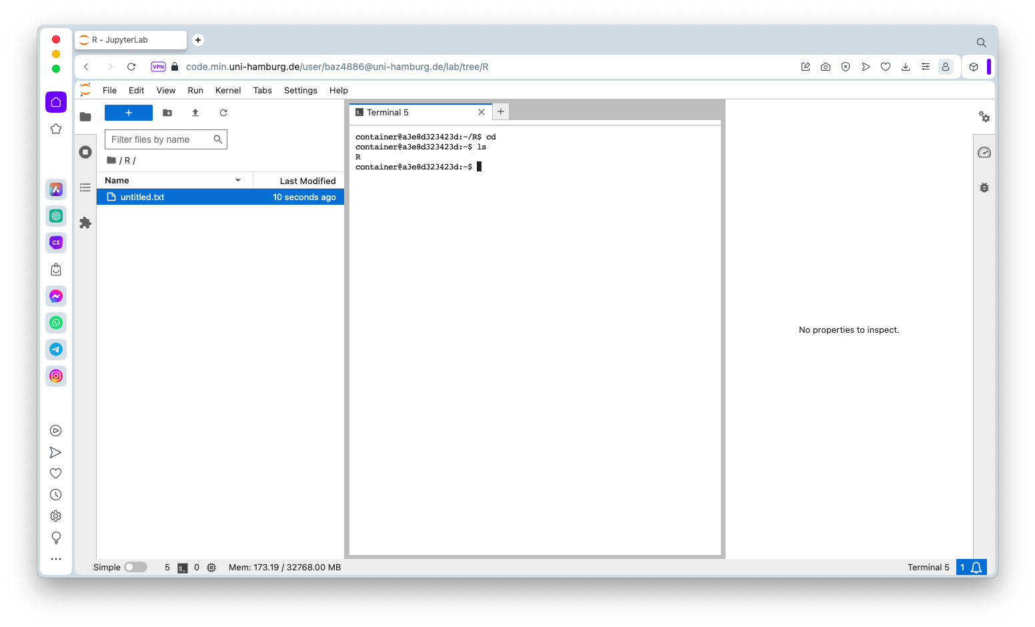The image size is (1035, 627).
Task: Toggle the Simple interface mode switch
Action: coord(135,567)
